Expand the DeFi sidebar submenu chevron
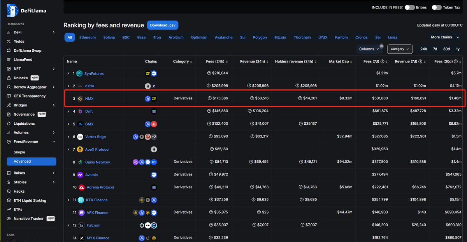Screen dimensions: 467x242 pyautogui.click(x=54, y=32)
